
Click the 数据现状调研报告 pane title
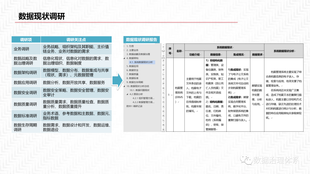point(141,40)
